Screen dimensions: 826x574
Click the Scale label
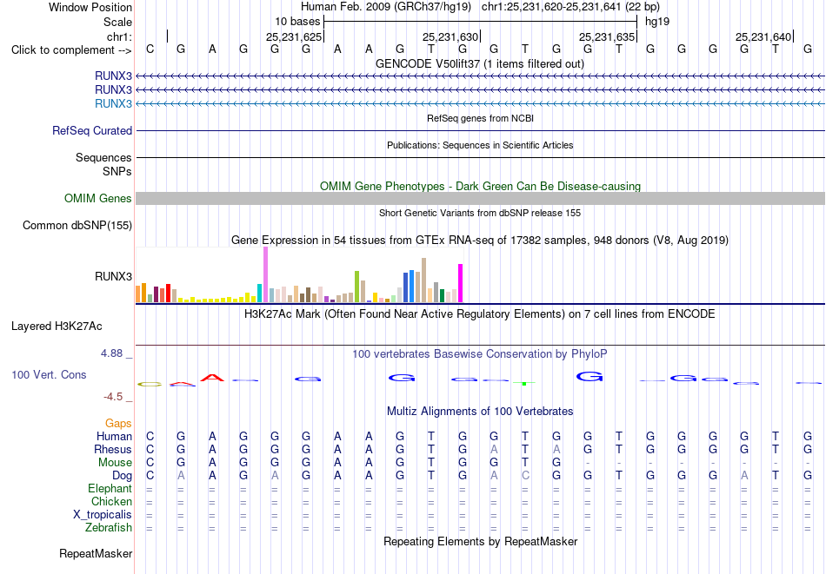(118, 22)
